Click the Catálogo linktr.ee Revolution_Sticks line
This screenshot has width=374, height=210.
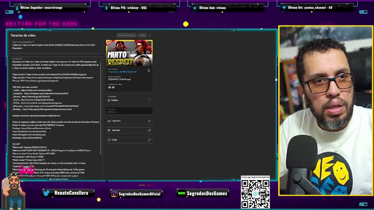tap(32, 128)
